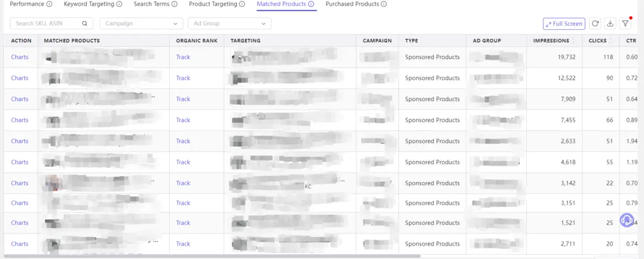Open the Purchased Products tab
Screen dimensions: 644x259
click(x=352, y=4)
